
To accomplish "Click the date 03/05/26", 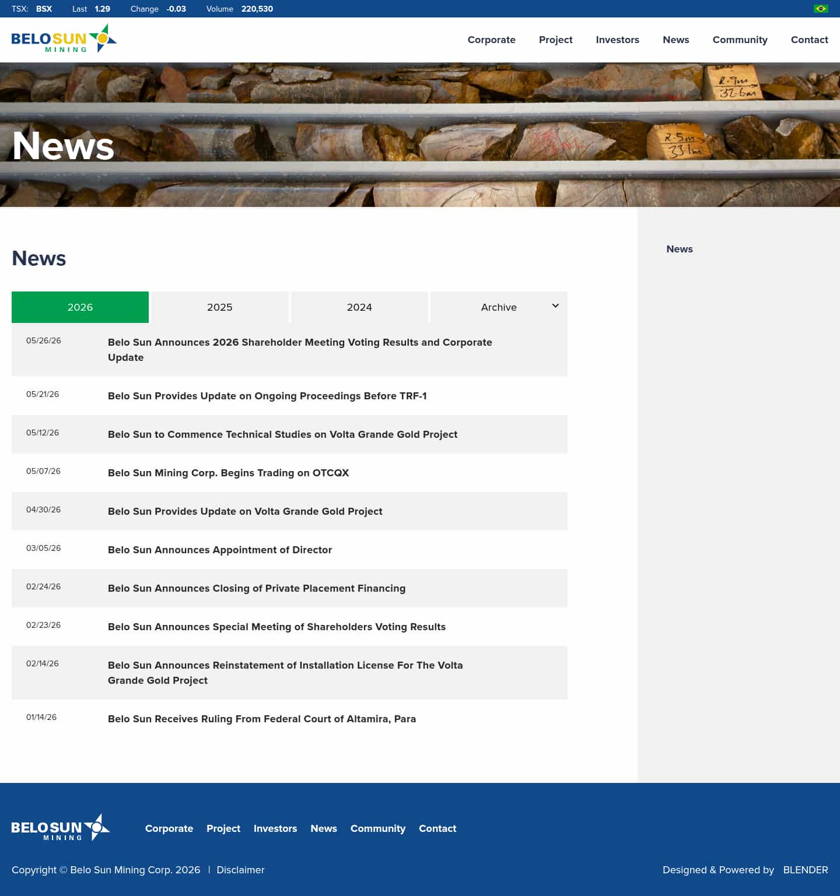I will click(x=44, y=548).
